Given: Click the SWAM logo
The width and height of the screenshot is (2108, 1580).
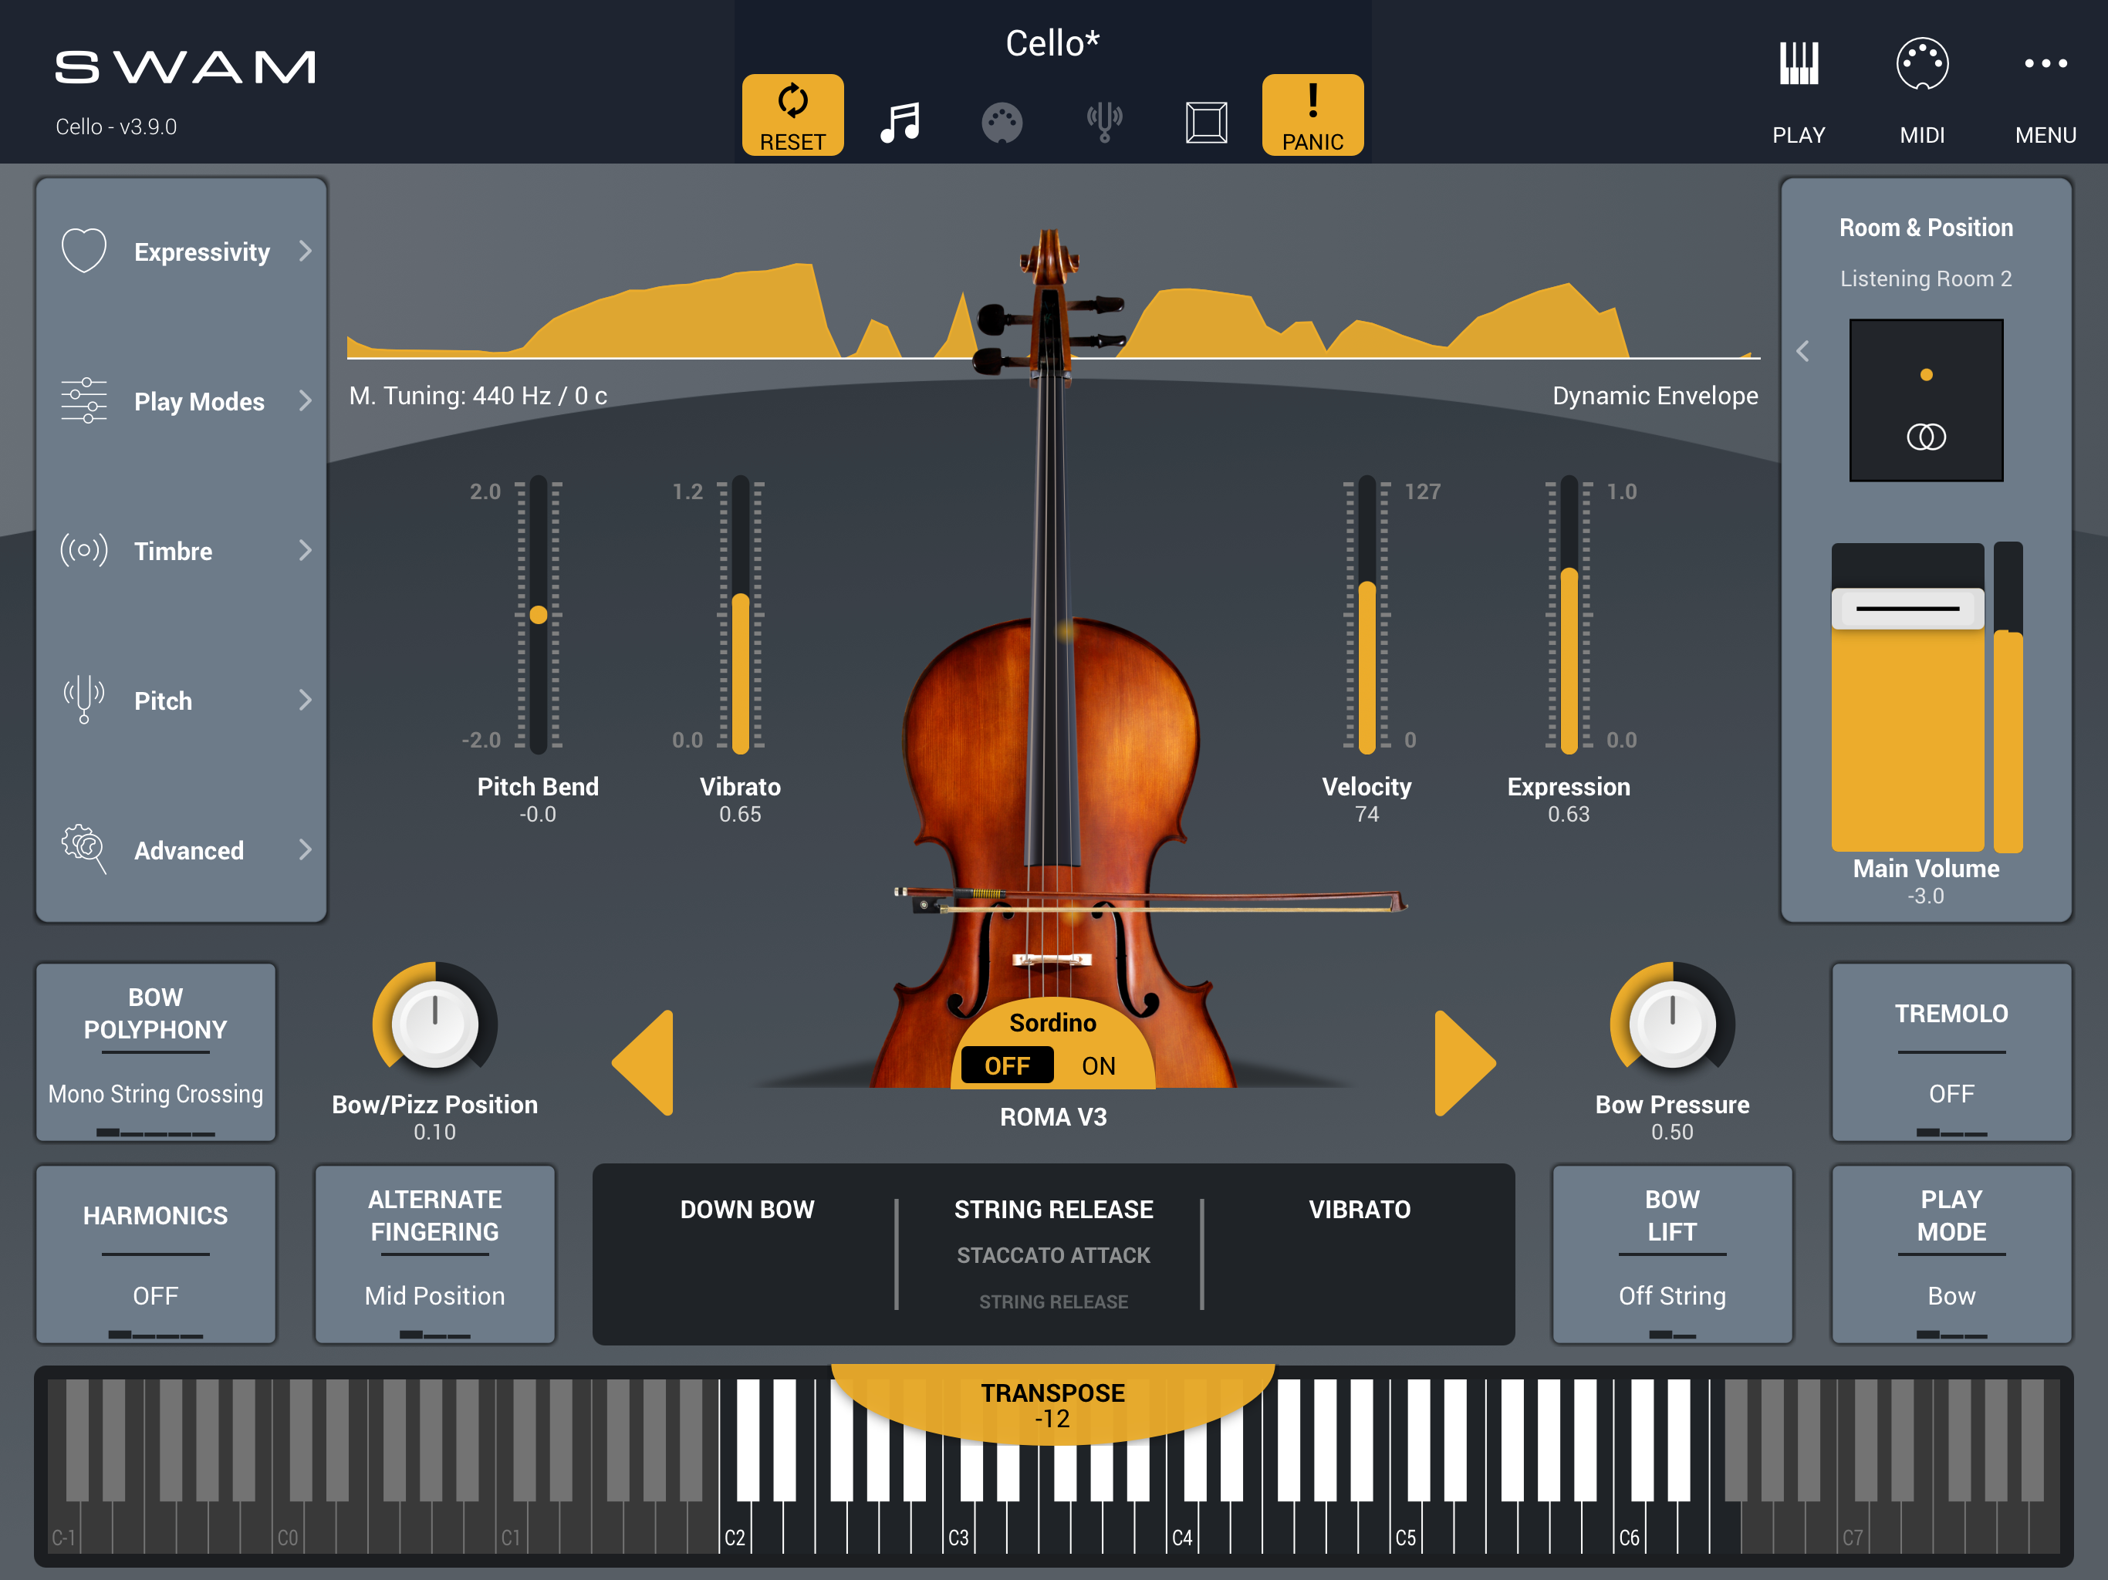Looking at the screenshot, I should 185,66.
